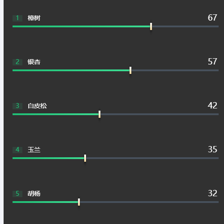Viewport: 224px width, 224px height.
Task: Select the 胡杨 label
Action: point(34,194)
